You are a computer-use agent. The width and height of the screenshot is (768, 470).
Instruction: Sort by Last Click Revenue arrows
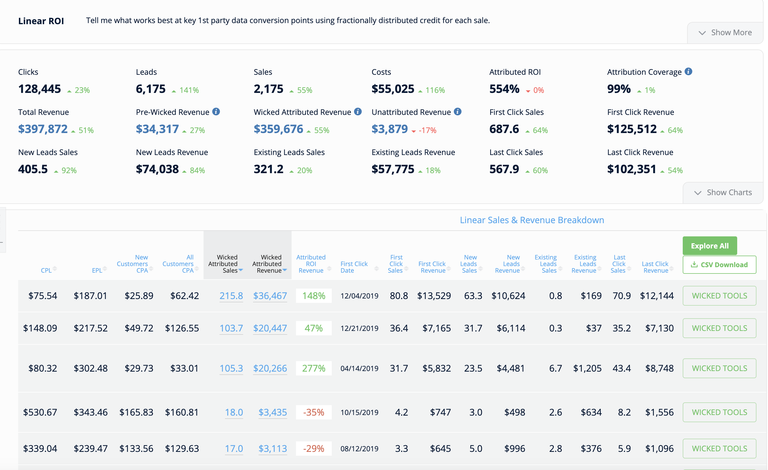(671, 269)
